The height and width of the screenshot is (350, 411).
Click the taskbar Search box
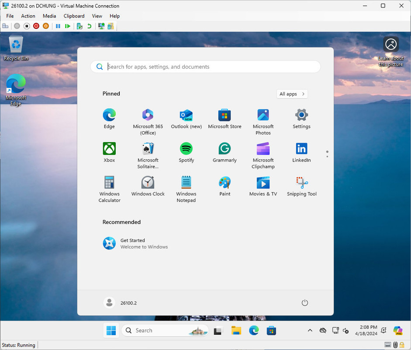click(165, 330)
